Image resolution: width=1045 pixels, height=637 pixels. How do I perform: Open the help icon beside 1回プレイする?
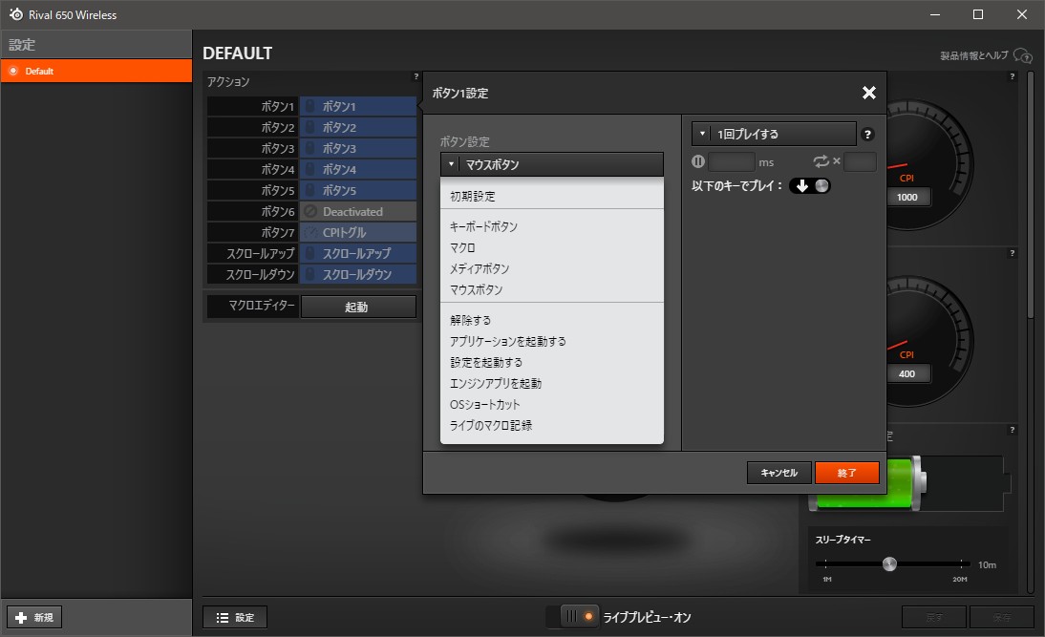pos(867,134)
